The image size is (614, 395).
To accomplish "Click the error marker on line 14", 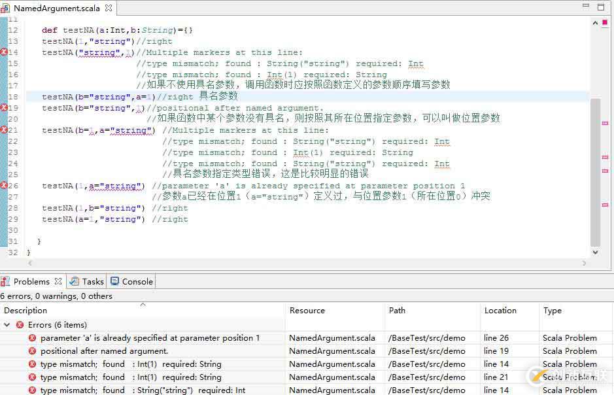I will pyautogui.click(x=4, y=52).
